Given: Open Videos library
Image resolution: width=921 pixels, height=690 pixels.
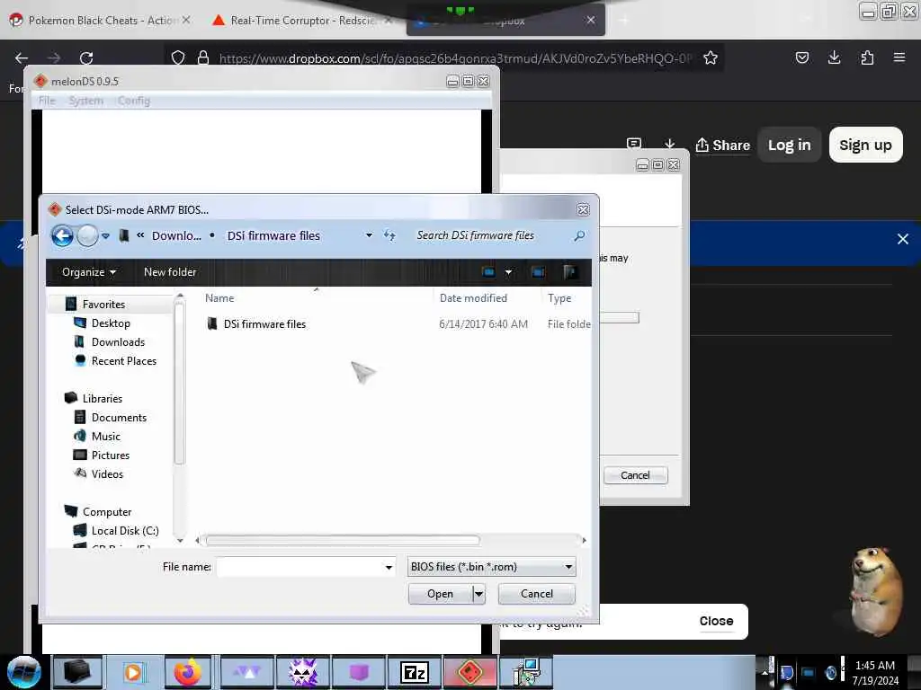Looking at the screenshot, I should [x=107, y=474].
